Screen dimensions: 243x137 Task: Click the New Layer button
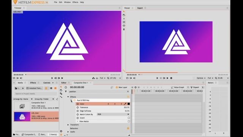tap(121, 88)
